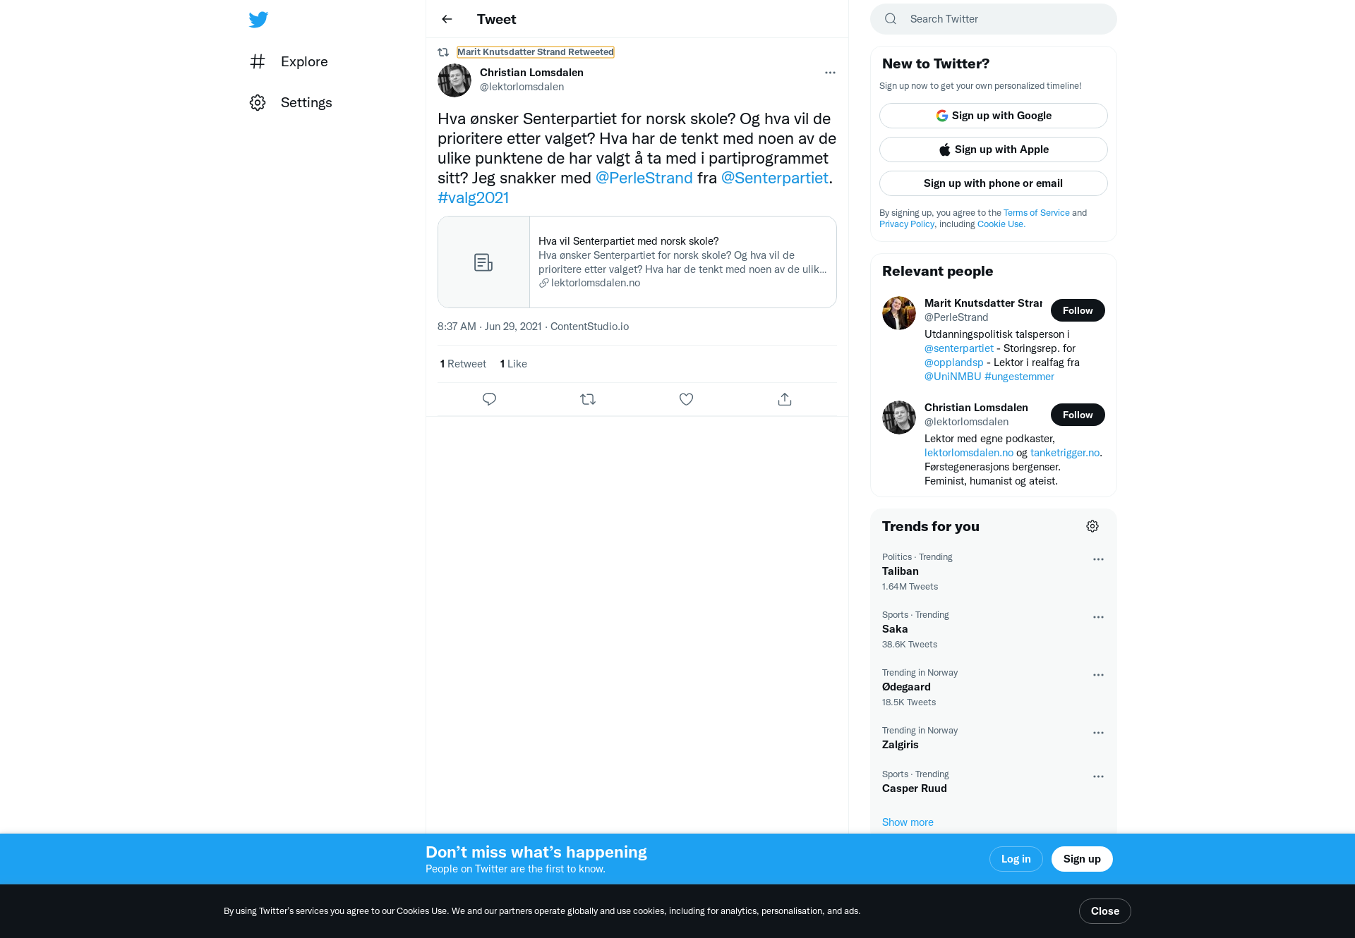The width and height of the screenshot is (1355, 938).
Task: Follow Christian Lomsdalen
Action: 1078,415
